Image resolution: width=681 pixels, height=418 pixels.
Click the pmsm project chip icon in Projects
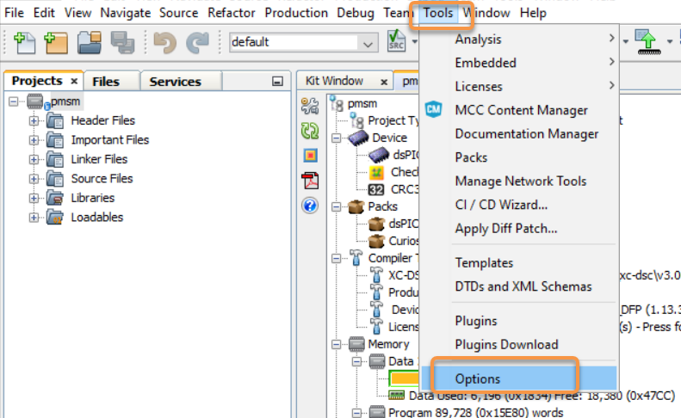[x=35, y=101]
